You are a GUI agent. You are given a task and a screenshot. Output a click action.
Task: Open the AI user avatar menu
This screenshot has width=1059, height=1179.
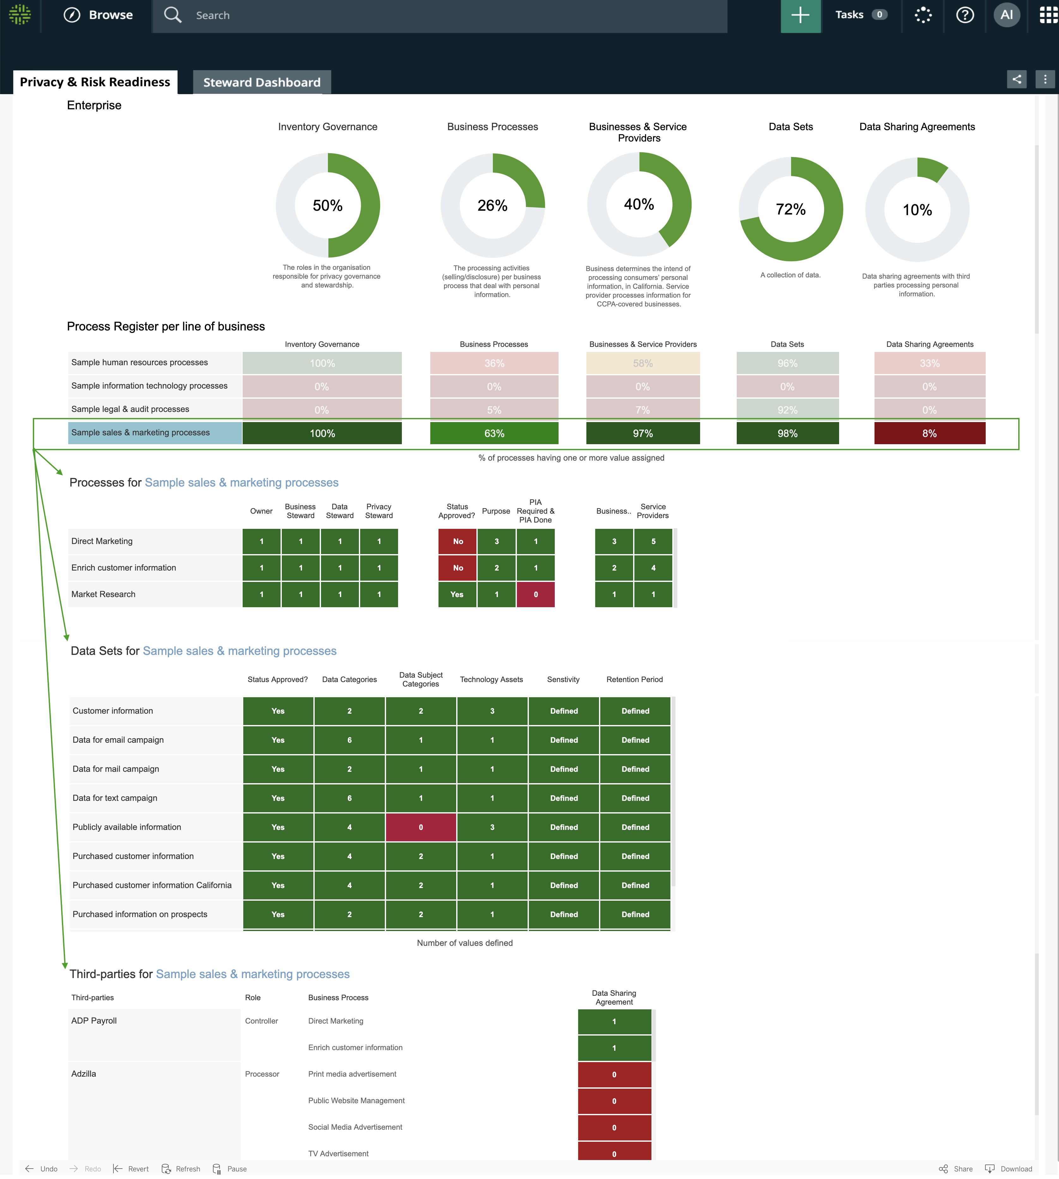pos(1007,15)
